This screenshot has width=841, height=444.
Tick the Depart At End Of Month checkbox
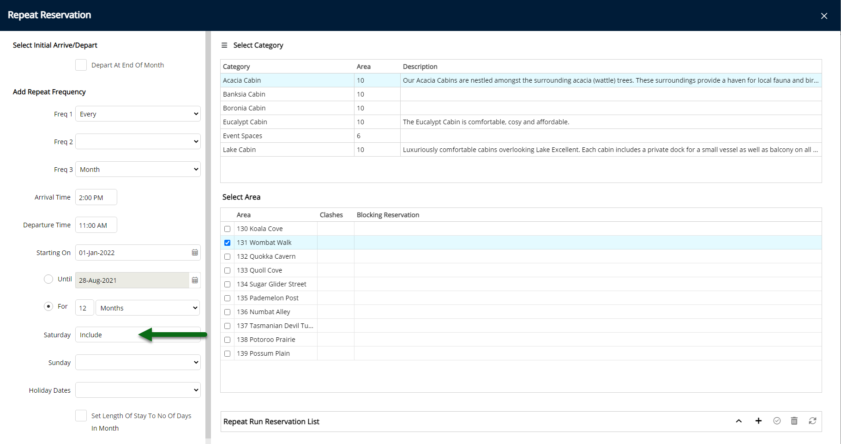tap(81, 65)
